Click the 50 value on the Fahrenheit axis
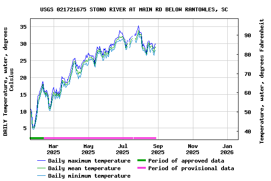The width and height of the screenshot is (271, 181). pyautogui.click(x=247, y=112)
